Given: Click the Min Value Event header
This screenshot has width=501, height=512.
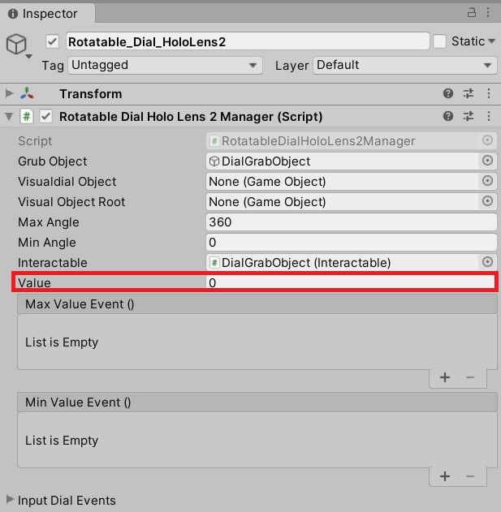Looking at the screenshot, I should coord(257,402).
